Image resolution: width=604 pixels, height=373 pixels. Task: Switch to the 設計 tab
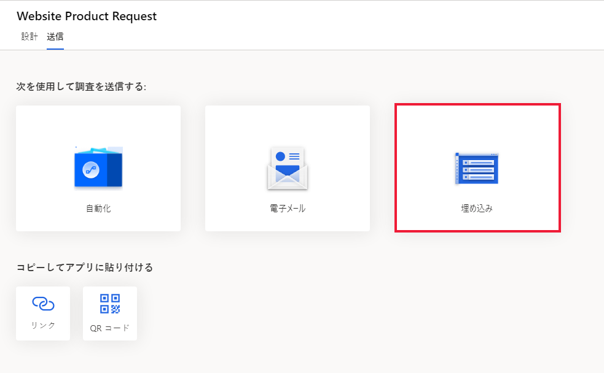[28, 37]
